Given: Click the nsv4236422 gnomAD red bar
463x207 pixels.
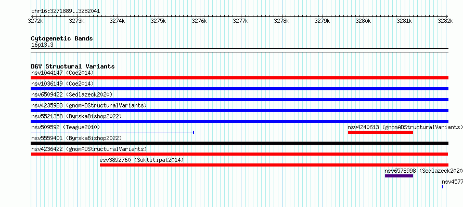Looking at the screenshot, I should click(x=239, y=154).
